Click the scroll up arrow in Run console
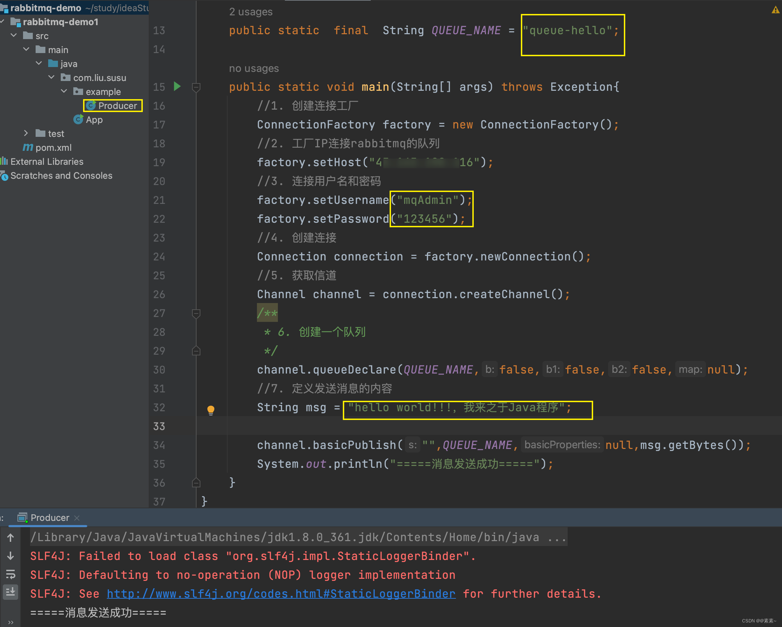Screen dimensions: 782x627 (x=10, y=537)
